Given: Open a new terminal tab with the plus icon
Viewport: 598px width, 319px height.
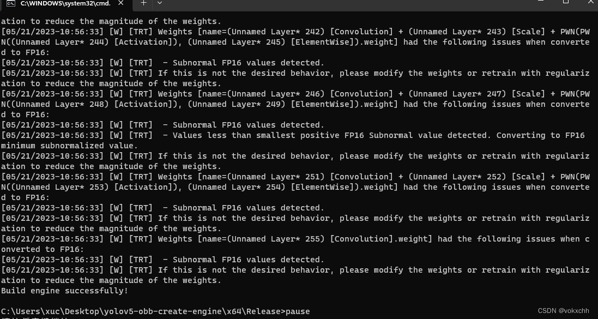Looking at the screenshot, I should pyautogui.click(x=143, y=4).
